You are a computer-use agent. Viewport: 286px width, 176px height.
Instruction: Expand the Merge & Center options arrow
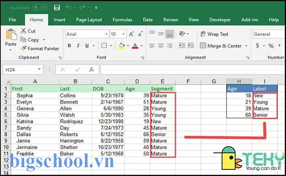click(x=246, y=46)
